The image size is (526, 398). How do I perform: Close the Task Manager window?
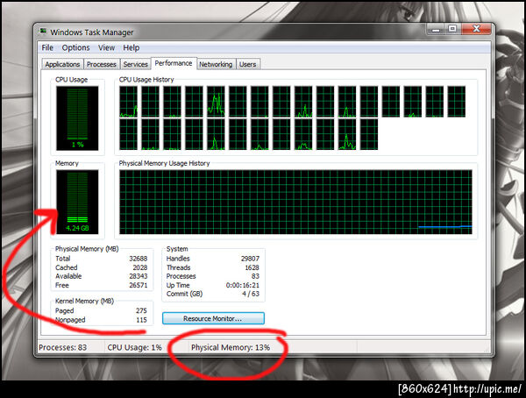(x=476, y=29)
